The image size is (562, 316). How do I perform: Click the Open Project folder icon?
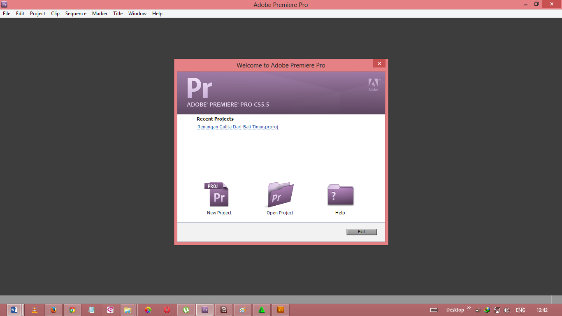(x=280, y=194)
